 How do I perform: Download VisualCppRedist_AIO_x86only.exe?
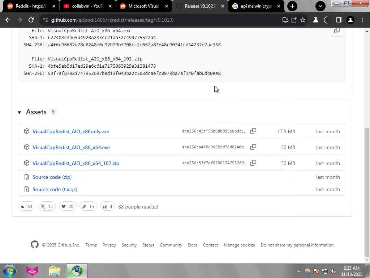tap(71, 131)
